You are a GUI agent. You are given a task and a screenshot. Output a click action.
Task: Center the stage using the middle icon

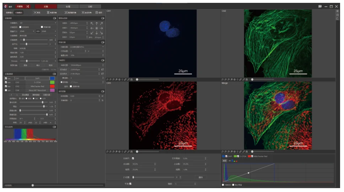97,28
